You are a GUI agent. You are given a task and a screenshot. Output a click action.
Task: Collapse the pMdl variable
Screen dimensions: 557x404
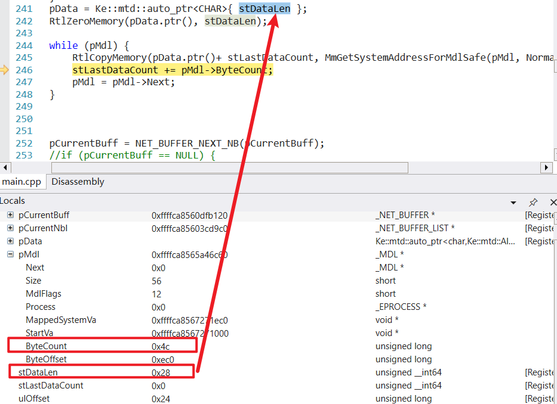pos(10,254)
